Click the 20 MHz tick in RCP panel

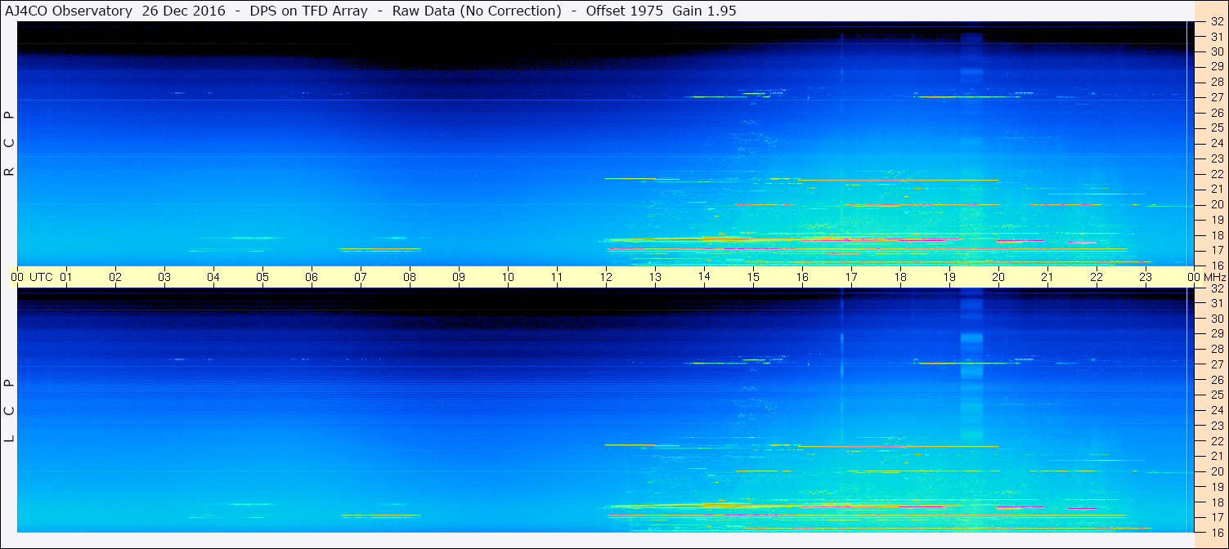(x=1216, y=204)
